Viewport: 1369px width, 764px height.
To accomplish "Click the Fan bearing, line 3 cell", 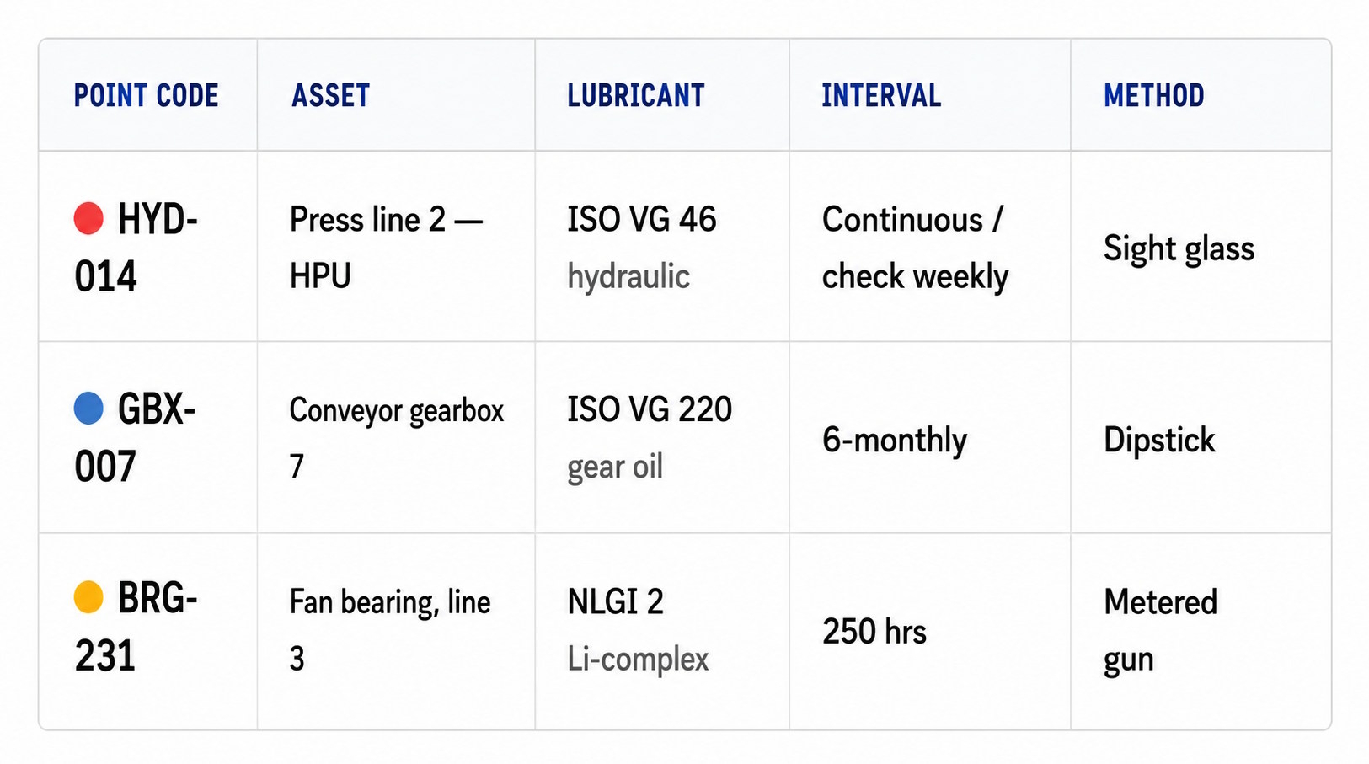I will [x=396, y=631].
